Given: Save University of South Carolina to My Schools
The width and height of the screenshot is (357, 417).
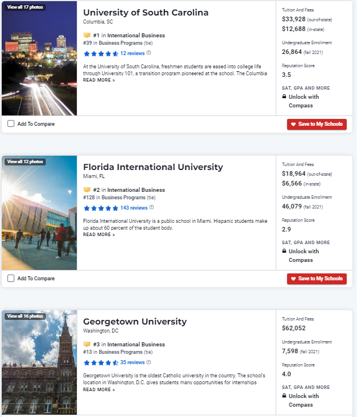Looking at the screenshot, I should [317, 124].
